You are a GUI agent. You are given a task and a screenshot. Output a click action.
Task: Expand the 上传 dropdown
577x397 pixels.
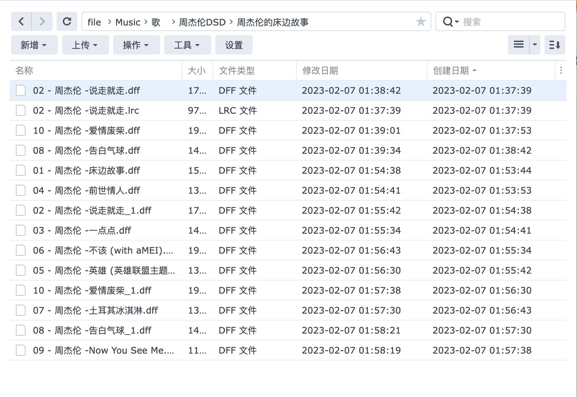click(x=85, y=44)
